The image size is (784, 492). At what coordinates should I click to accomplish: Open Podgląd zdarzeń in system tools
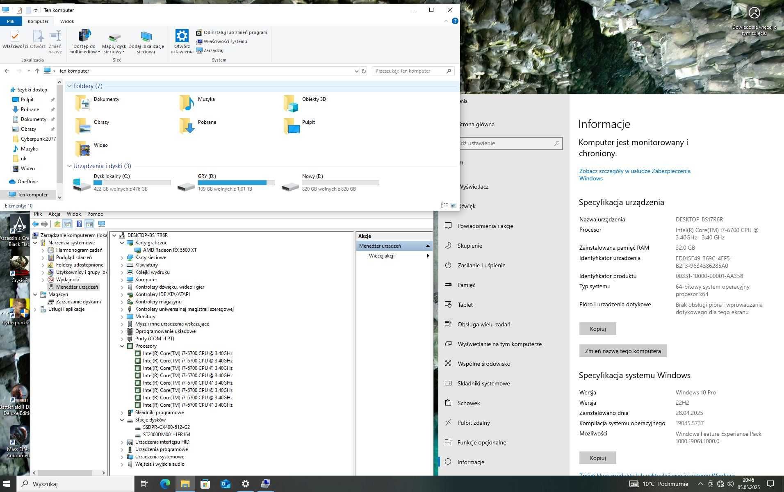(74, 257)
